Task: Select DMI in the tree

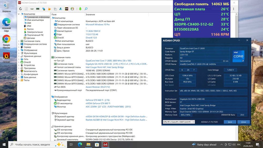Action: tap(29, 23)
